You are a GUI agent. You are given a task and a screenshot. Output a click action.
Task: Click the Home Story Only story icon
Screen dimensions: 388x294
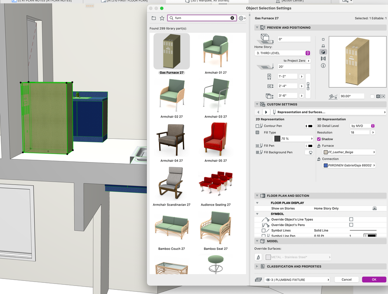coord(375,209)
